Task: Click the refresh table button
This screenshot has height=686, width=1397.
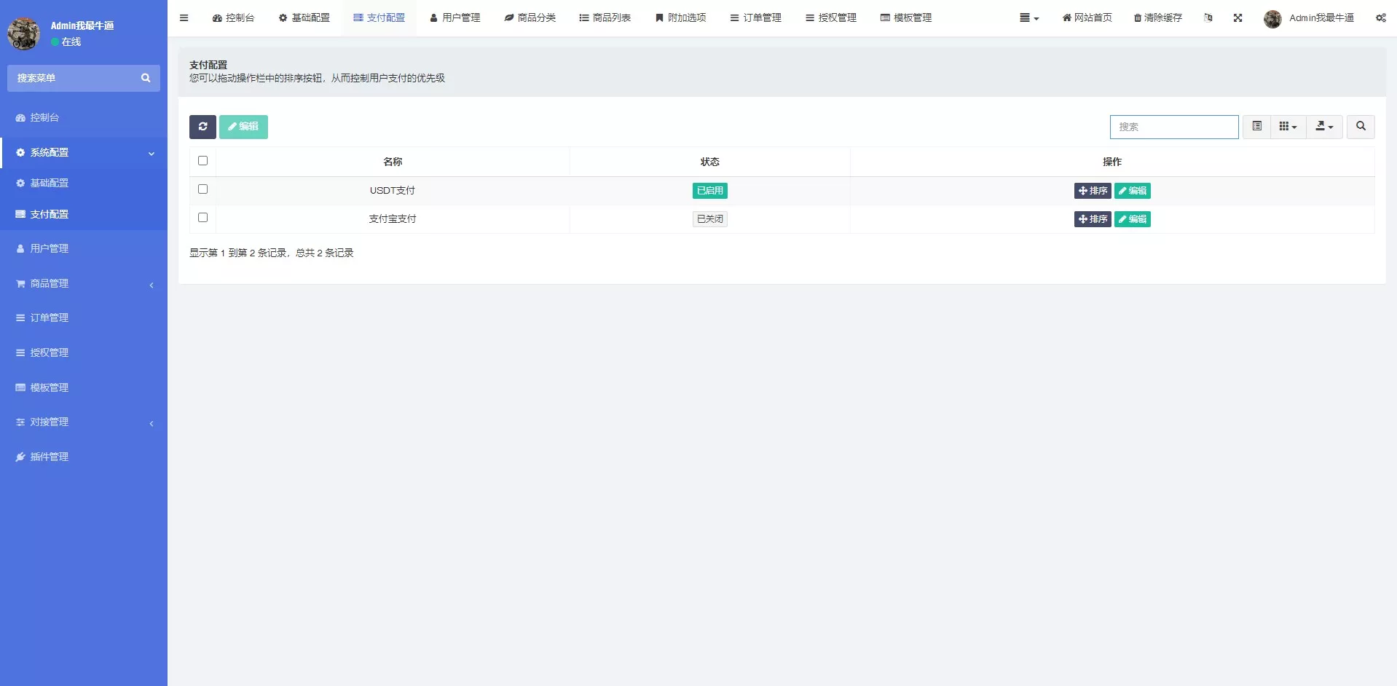Action: pos(202,127)
